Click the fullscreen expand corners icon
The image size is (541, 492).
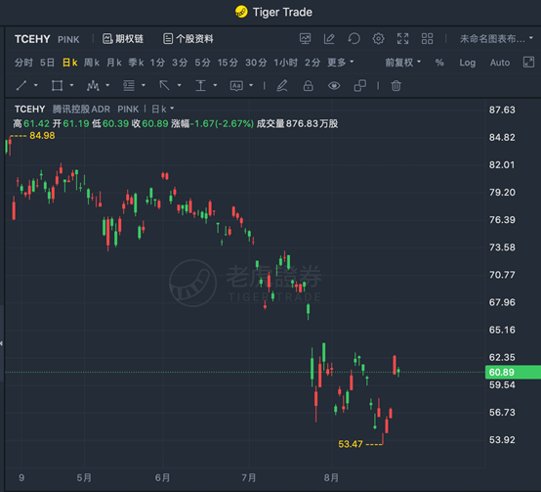[x=402, y=39]
